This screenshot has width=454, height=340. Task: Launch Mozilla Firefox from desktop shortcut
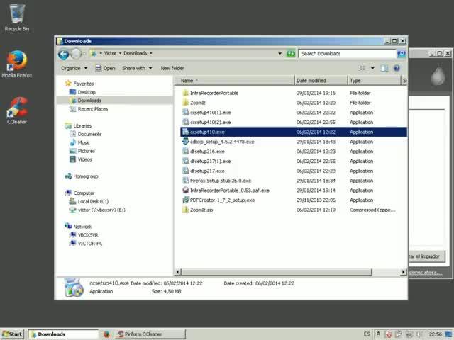click(17, 64)
